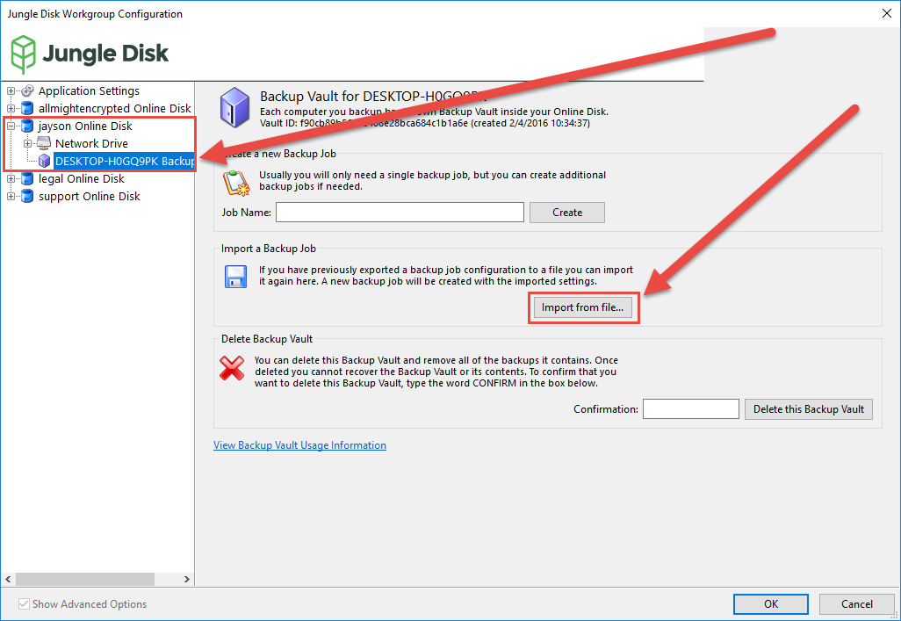This screenshot has width=901, height=621.
Task: Click the allmightencrypted Online Disk cylinder icon
Action: pos(27,108)
